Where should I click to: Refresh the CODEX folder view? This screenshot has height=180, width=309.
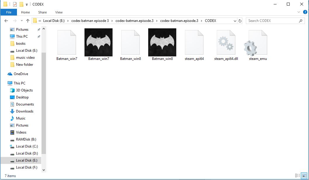tap(240, 21)
